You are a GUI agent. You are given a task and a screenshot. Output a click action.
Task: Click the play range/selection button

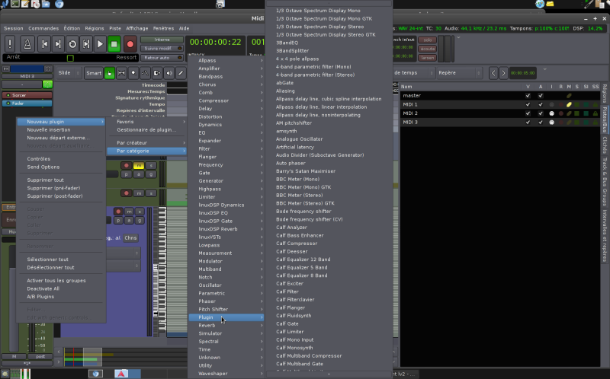[86, 44]
